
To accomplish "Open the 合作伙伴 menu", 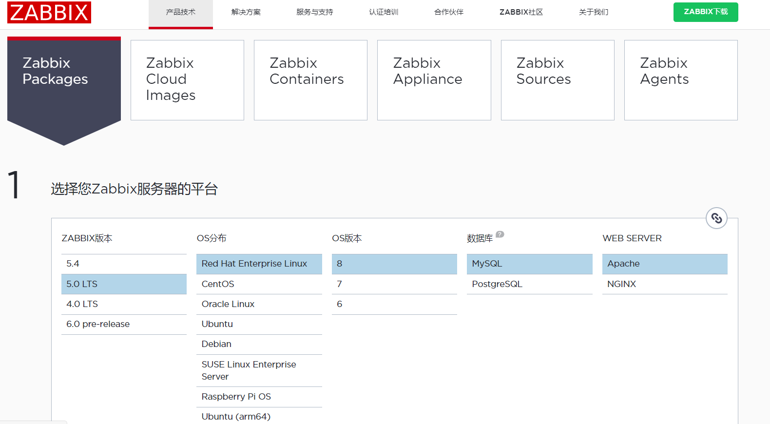I will click(x=449, y=12).
